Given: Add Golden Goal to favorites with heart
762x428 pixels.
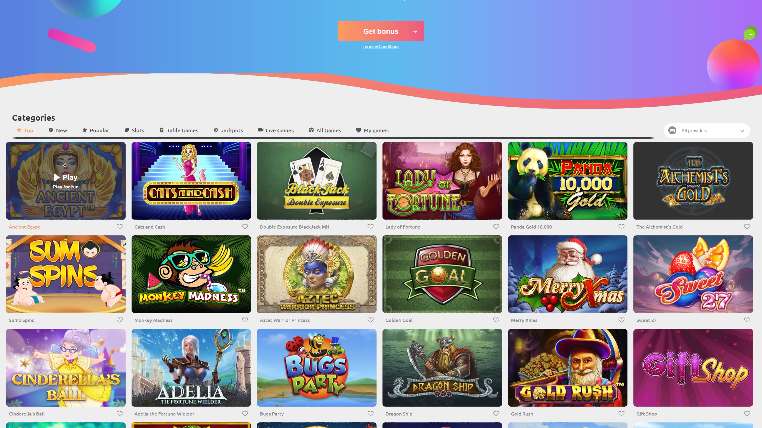Looking at the screenshot, I should [x=496, y=320].
